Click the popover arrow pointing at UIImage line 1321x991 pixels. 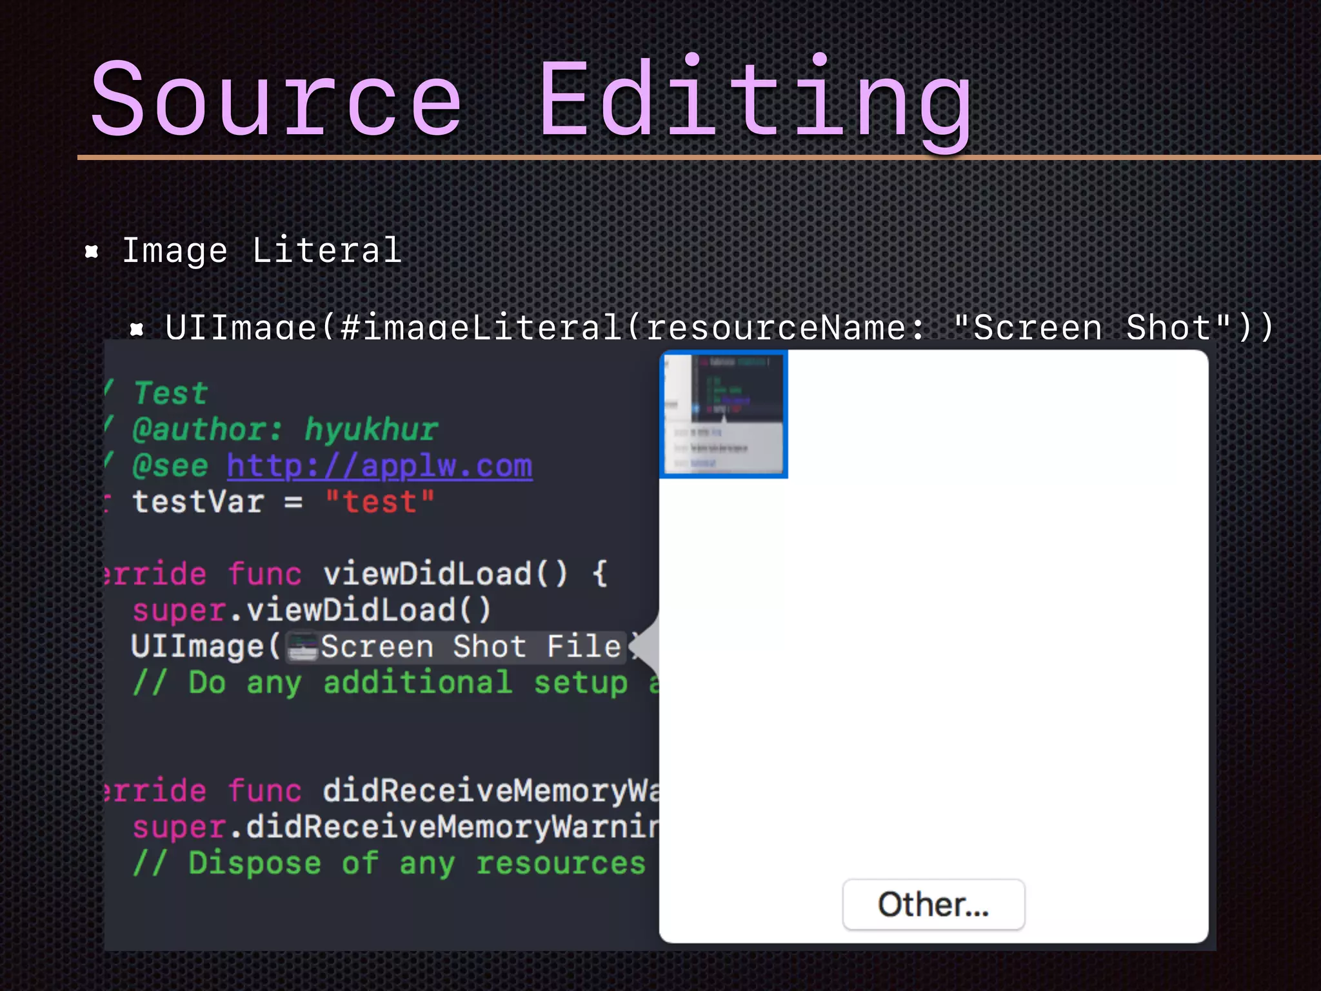coord(646,645)
